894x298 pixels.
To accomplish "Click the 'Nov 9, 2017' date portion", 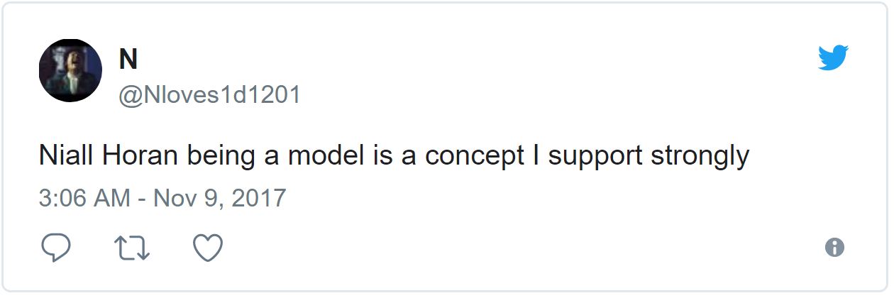I will point(219,197).
